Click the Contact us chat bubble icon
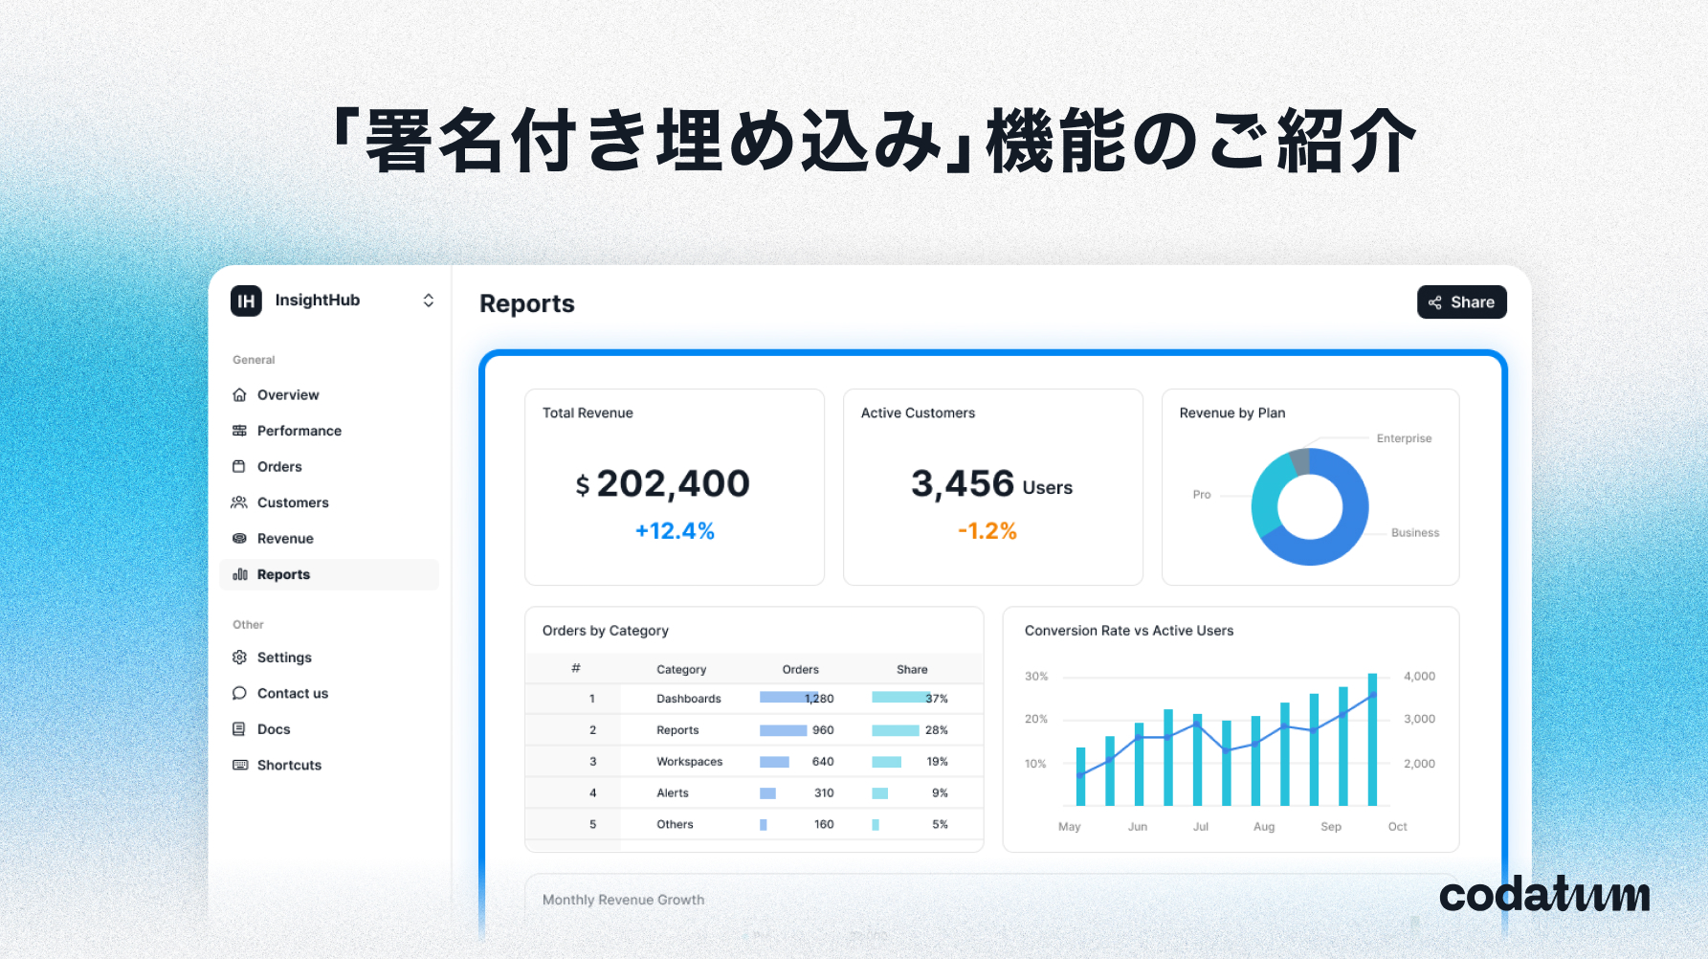The image size is (1708, 959). click(239, 694)
